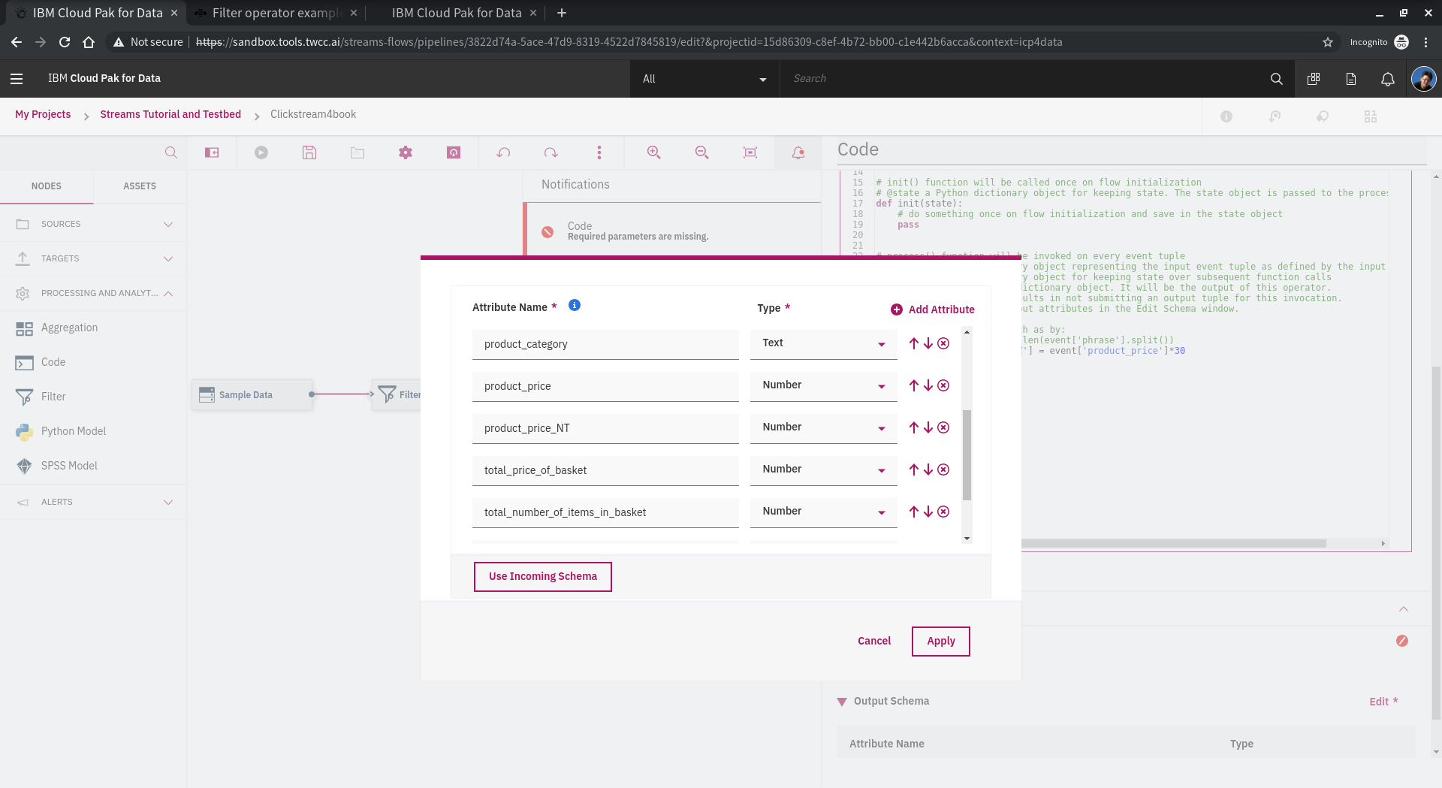Open a new browser tab
The height and width of the screenshot is (788, 1442).
point(562,13)
